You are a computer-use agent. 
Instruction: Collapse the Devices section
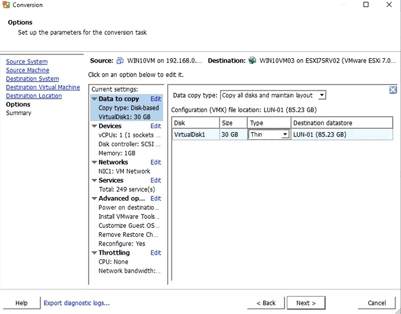click(94, 126)
